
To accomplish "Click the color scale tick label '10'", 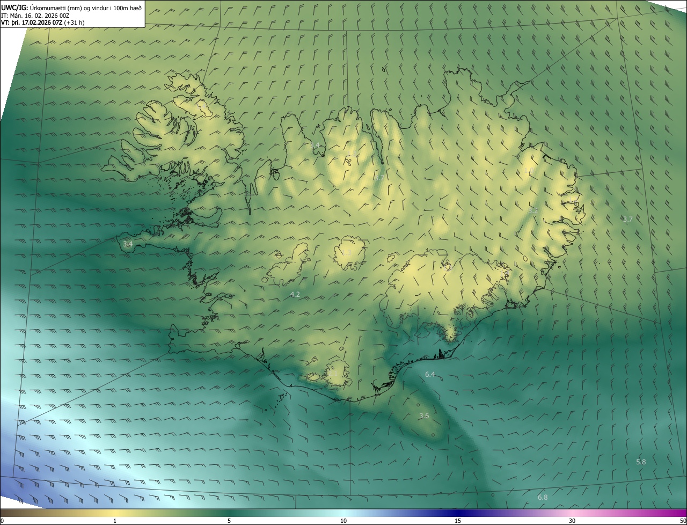I will click(x=343, y=521).
